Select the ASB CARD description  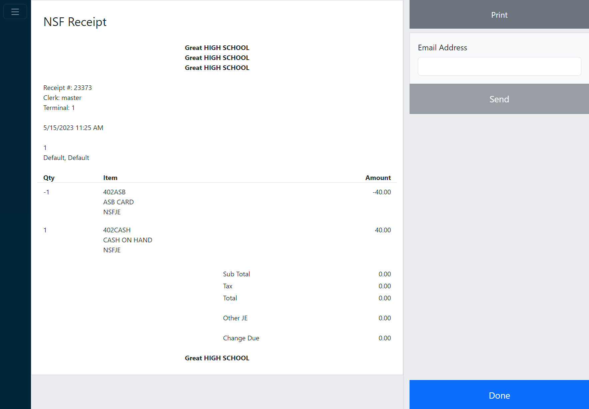point(118,202)
